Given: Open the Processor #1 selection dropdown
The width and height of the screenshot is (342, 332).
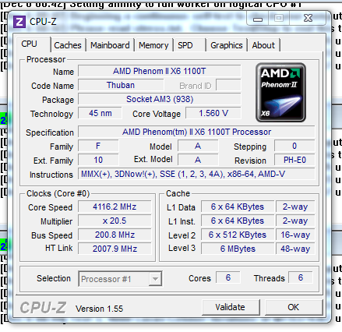Looking at the screenshot, I should [x=120, y=279].
